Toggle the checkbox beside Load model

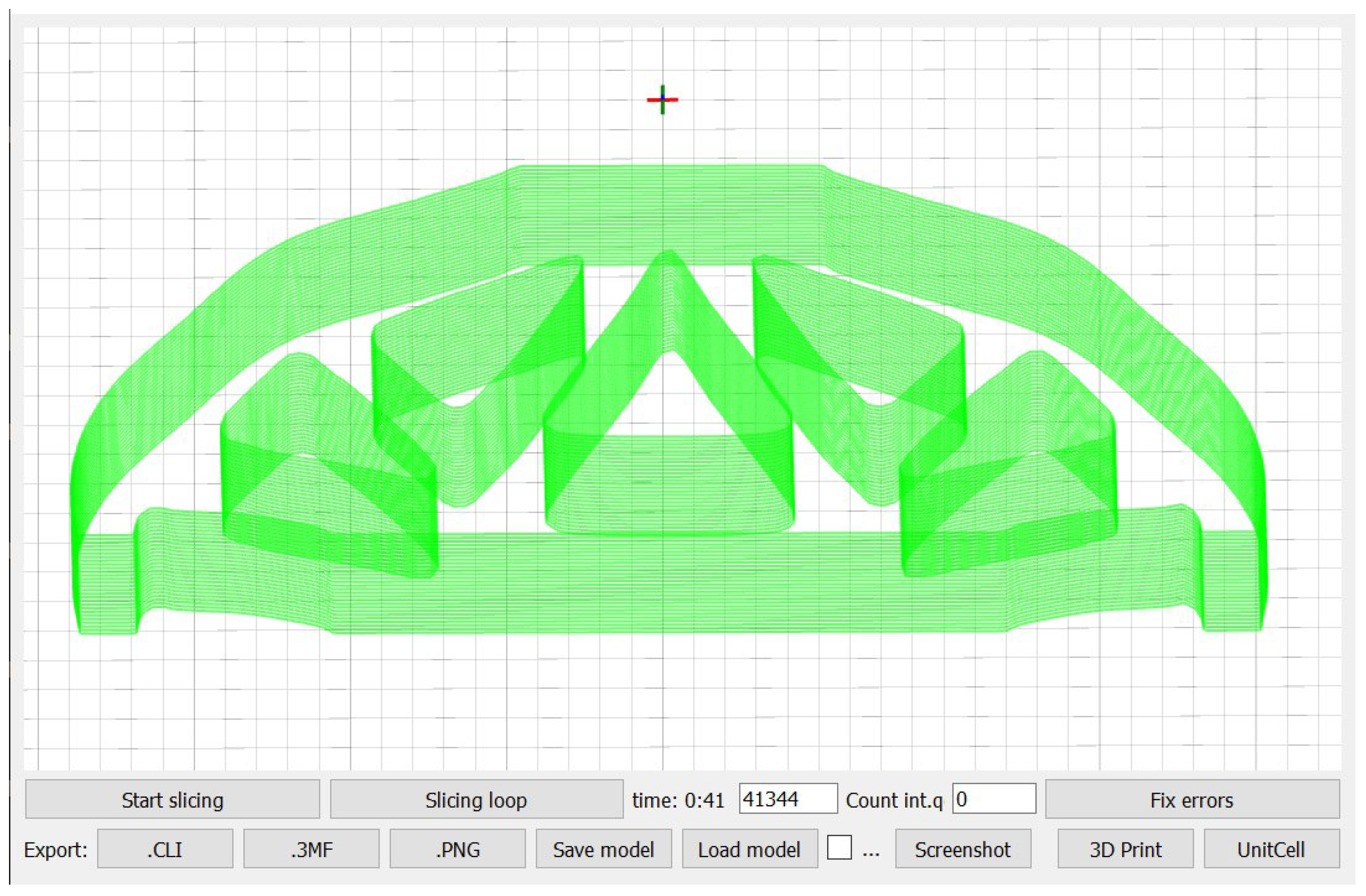point(839,848)
